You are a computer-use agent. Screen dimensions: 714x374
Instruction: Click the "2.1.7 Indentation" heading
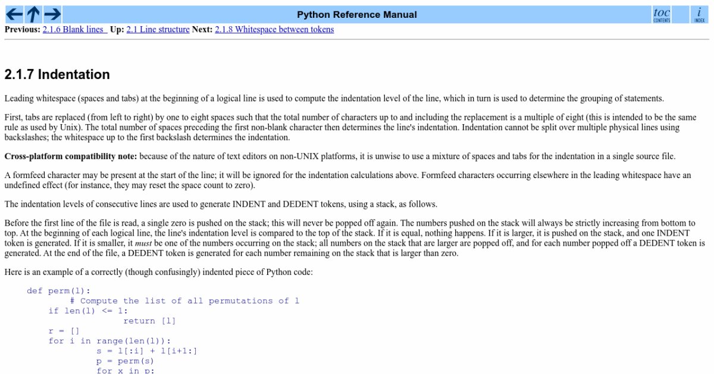(57, 74)
